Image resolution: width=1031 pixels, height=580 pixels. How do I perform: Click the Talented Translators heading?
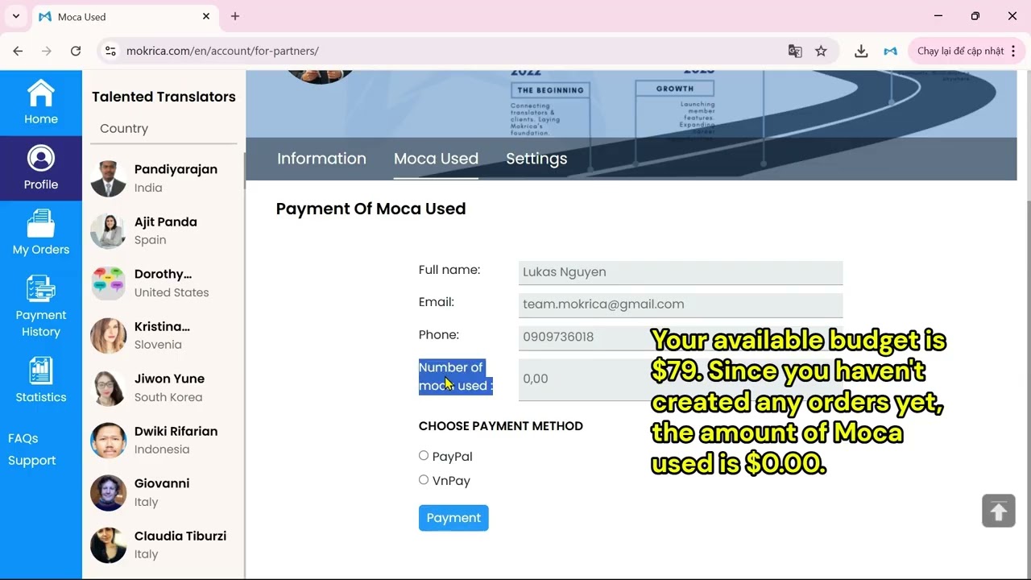pos(164,97)
